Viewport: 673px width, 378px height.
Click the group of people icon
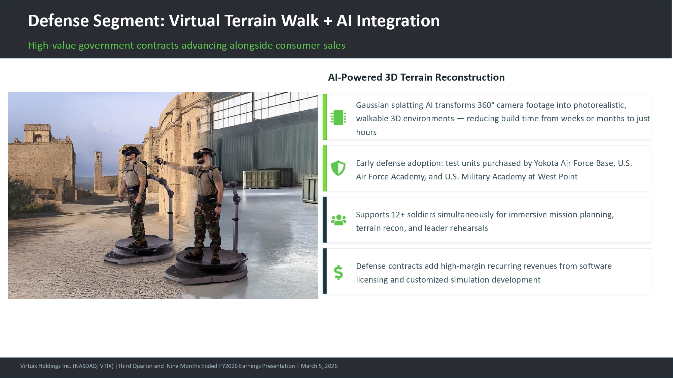pyautogui.click(x=339, y=220)
